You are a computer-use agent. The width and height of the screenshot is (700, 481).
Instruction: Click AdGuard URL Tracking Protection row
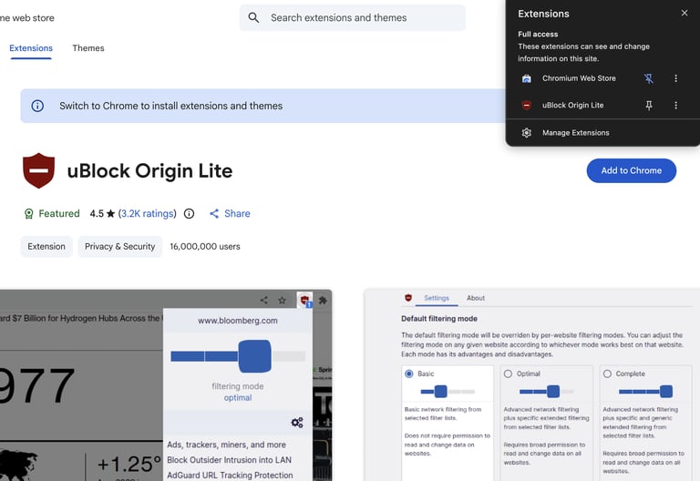point(230,476)
